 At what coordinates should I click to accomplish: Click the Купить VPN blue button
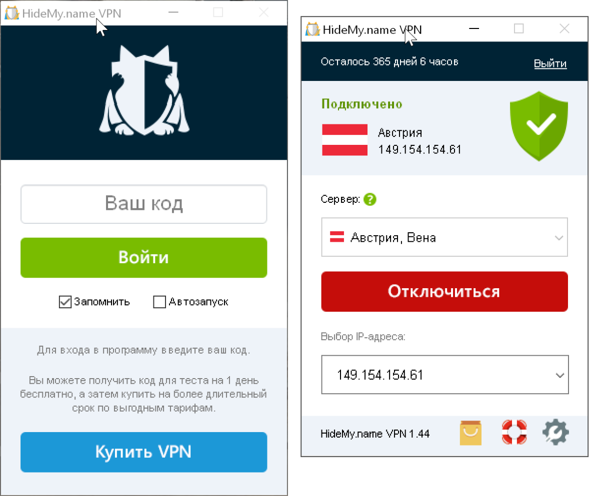pos(144,452)
